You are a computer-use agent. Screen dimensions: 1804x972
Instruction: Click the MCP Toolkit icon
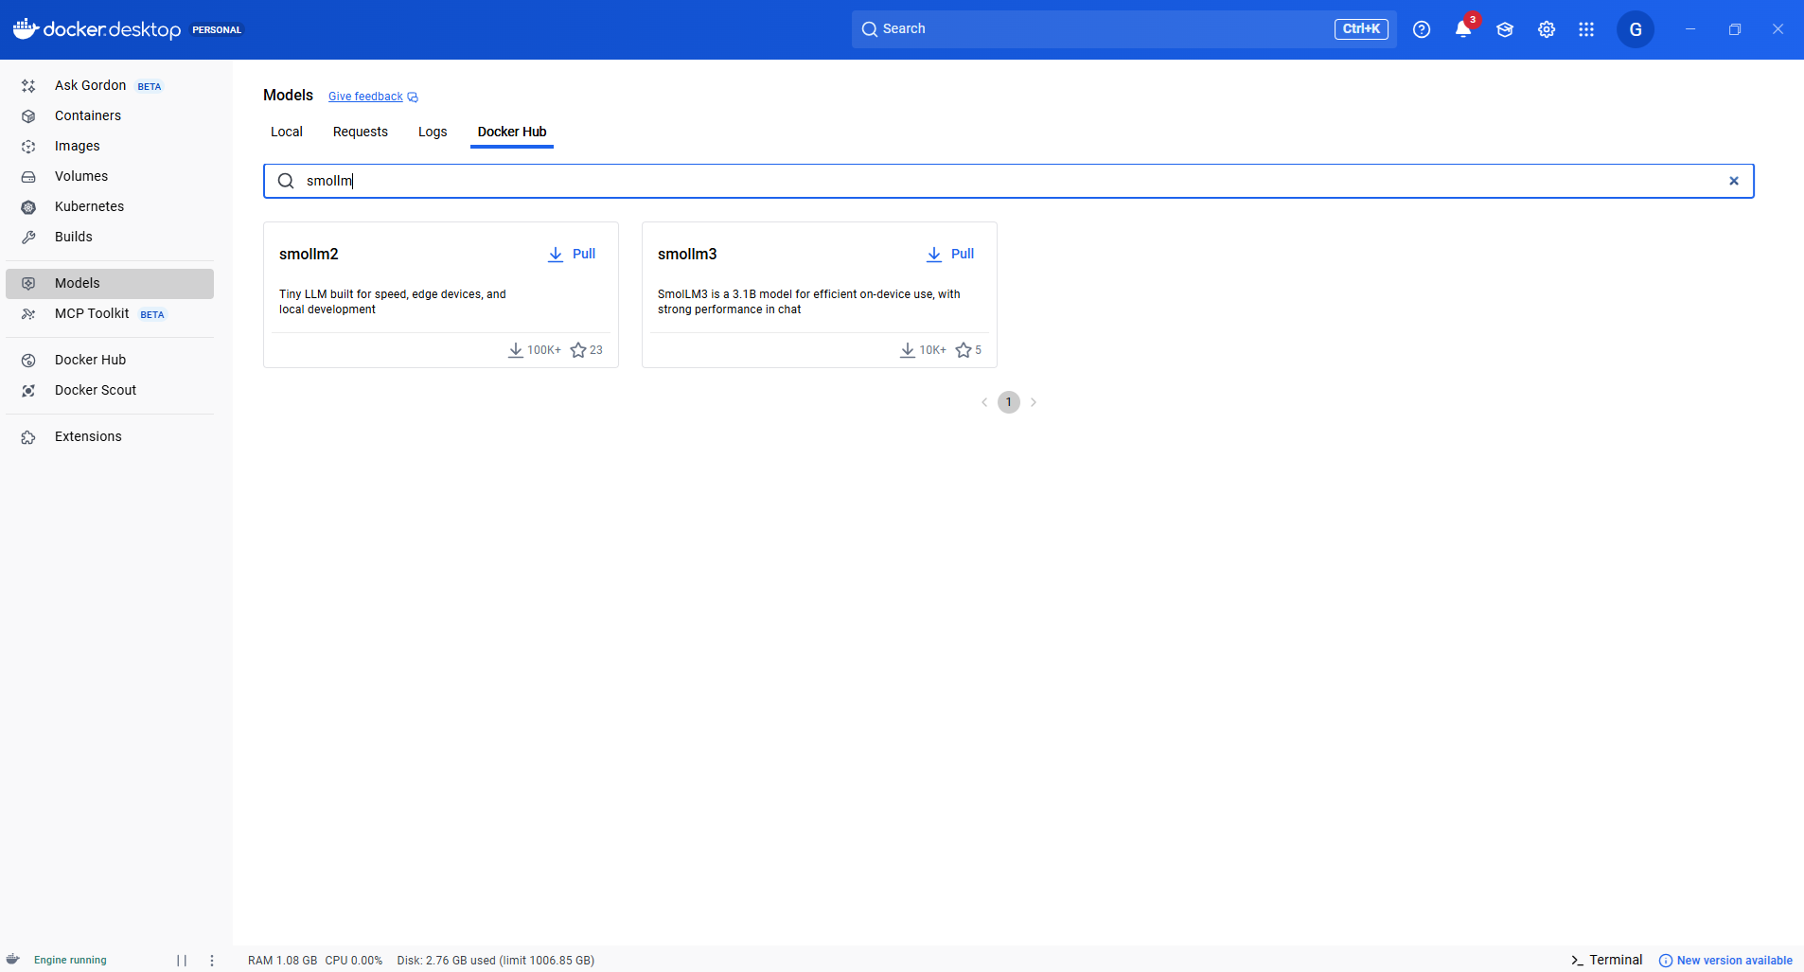pyautogui.click(x=28, y=314)
